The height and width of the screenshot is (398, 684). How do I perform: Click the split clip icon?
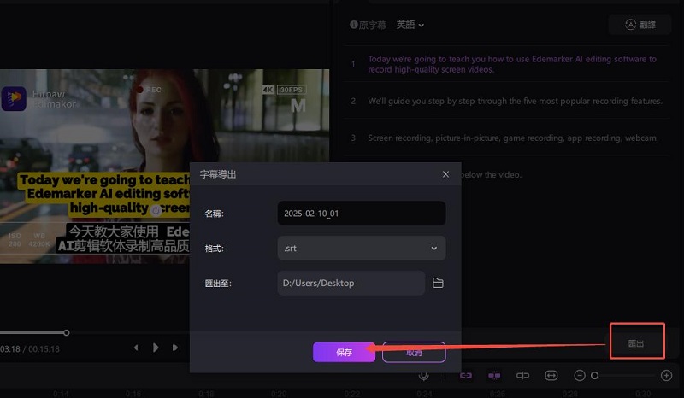pyautogui.click(x=522, y=375)
